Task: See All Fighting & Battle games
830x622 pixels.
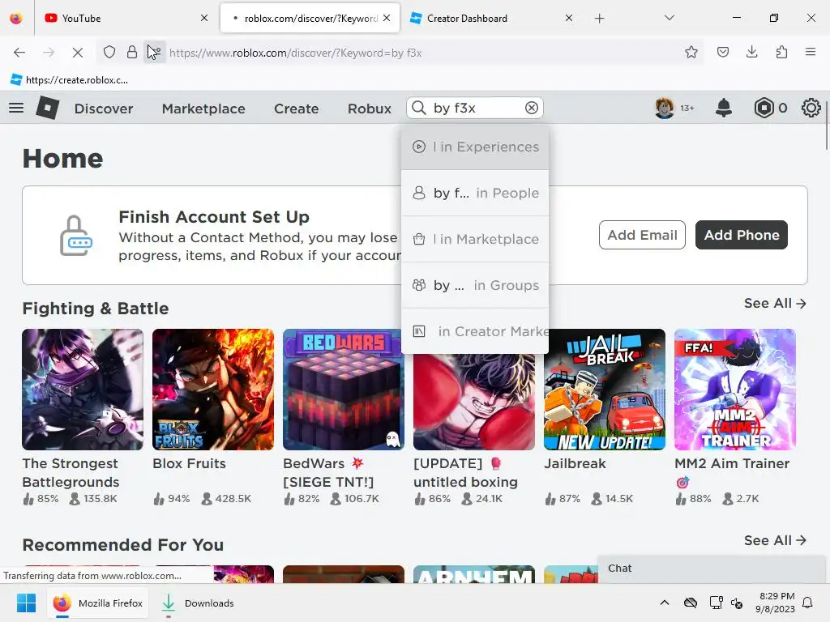Action: (775, 303)
